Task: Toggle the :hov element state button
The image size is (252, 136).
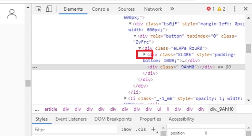Action: [126, 129]
